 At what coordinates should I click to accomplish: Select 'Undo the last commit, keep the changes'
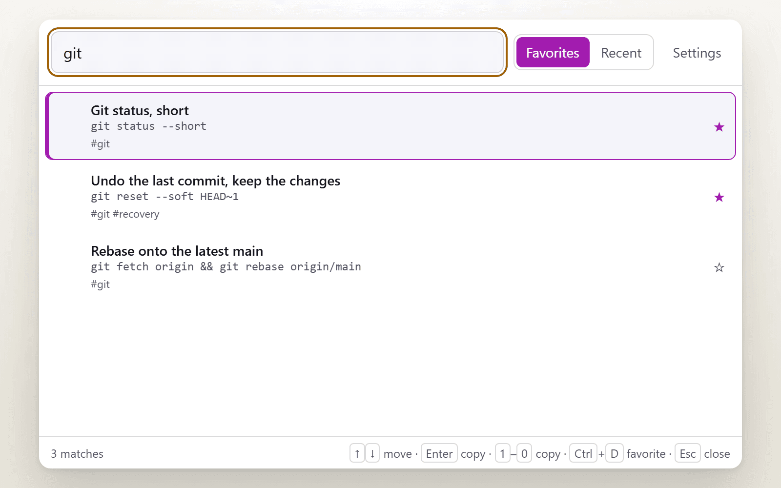[215, 181]
